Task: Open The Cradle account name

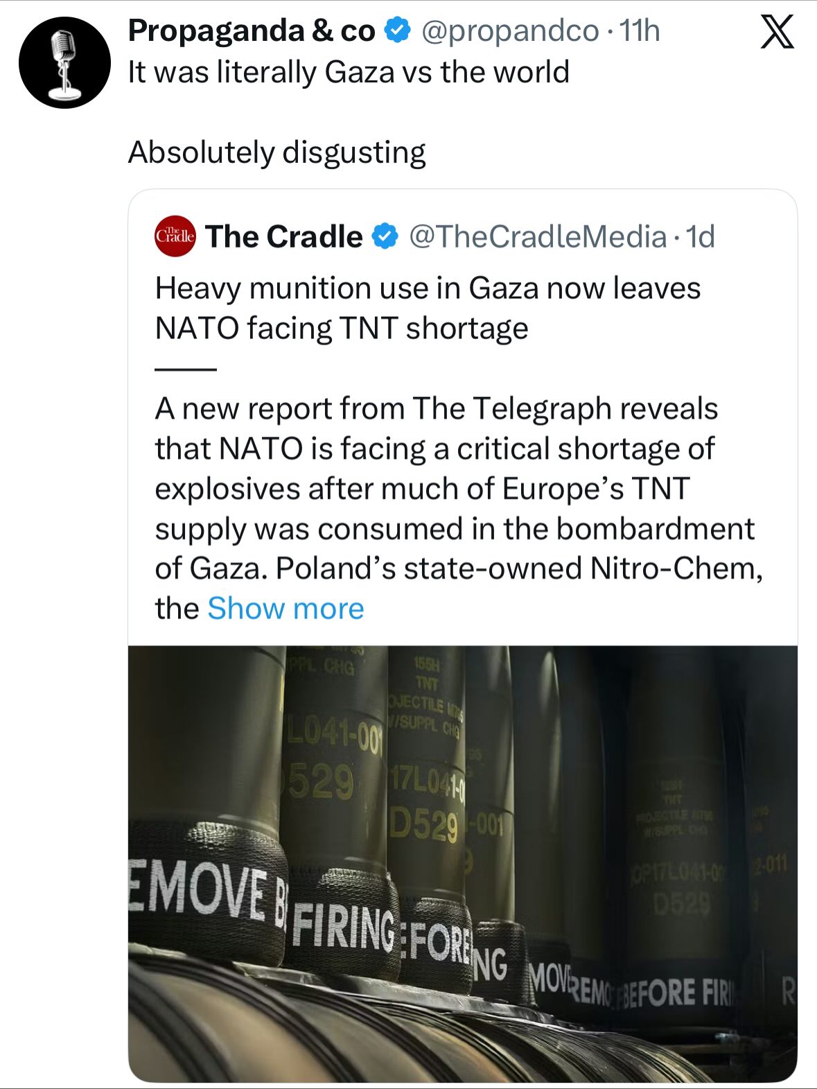Action: point(284,237)
